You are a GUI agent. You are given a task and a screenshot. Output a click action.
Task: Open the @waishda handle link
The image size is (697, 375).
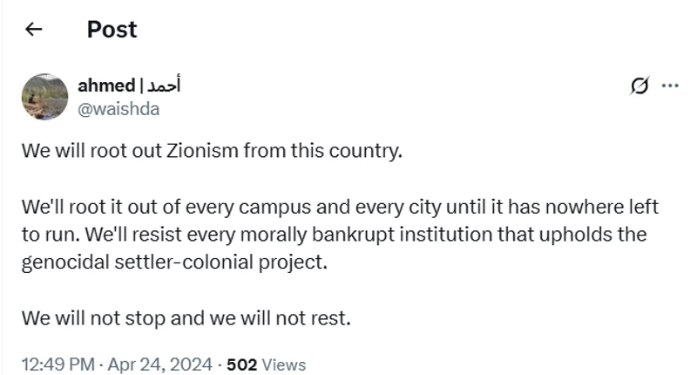tap(118, 108)
